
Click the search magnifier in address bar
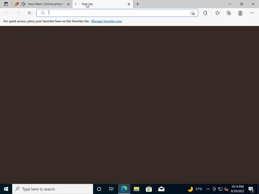[43, 13]
